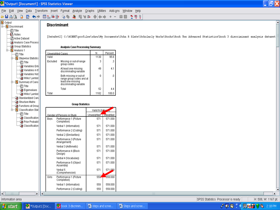Open Print Preview from the toolbar
Viewport: 280px width, 210px height.
15,17
